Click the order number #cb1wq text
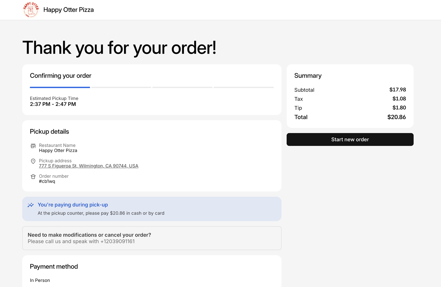The height and width of the screenshot is (287, 441). tap(47, 181)
